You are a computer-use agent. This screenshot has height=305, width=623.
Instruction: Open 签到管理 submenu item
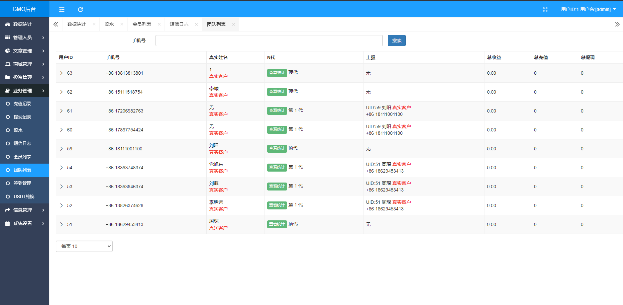[25, 184]
